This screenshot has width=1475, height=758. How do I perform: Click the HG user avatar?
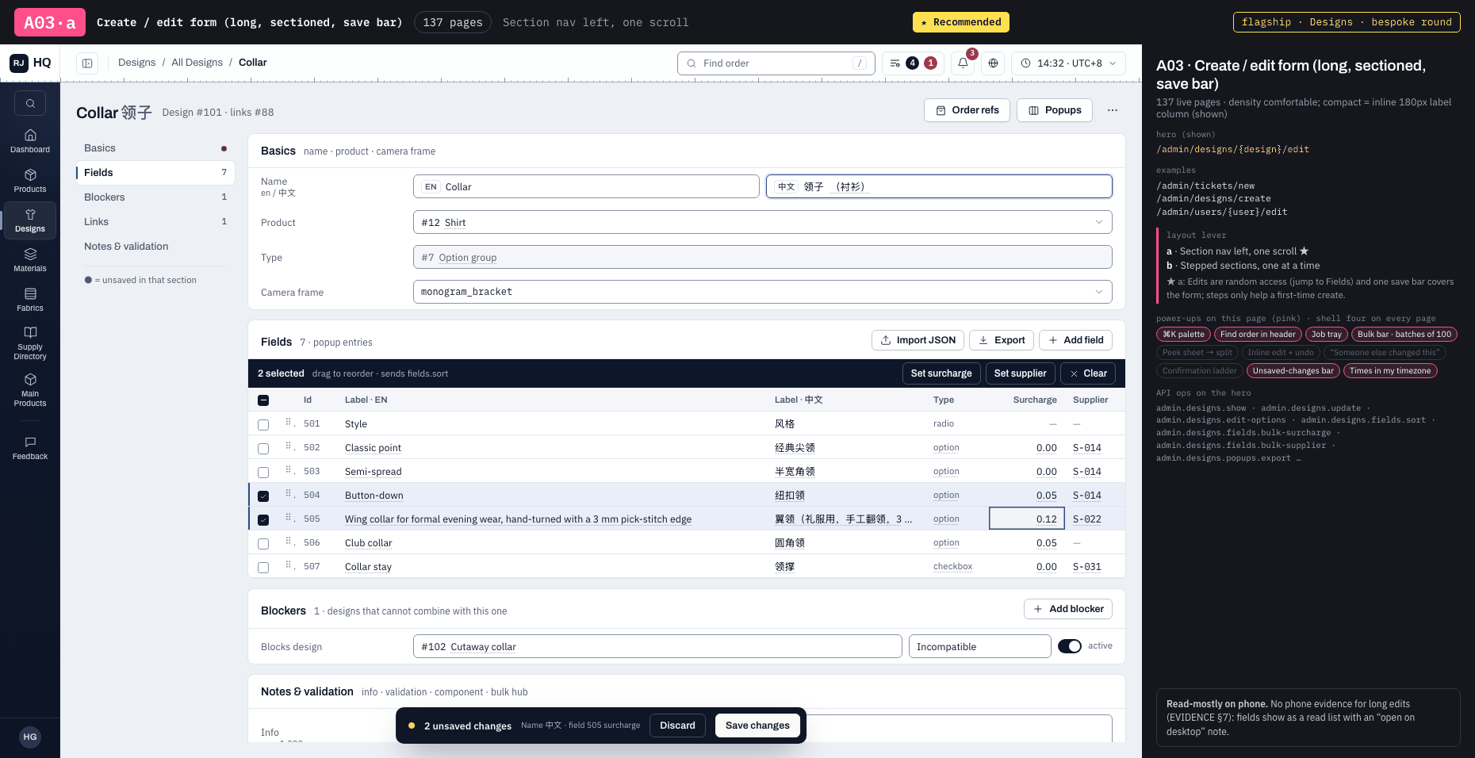(30, 737)
